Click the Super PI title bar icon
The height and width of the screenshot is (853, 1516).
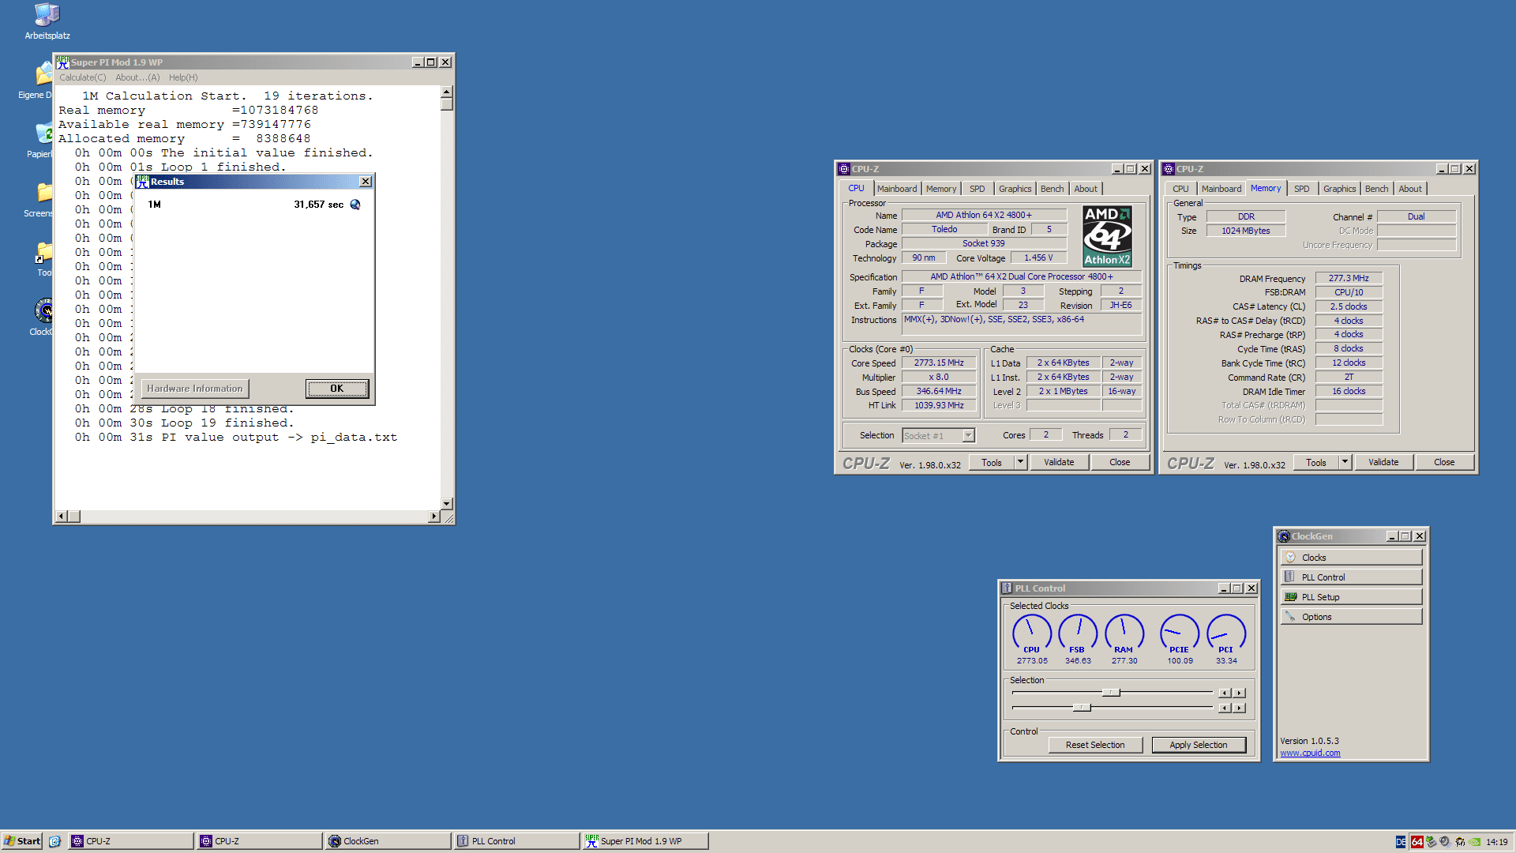click(62, 62)
